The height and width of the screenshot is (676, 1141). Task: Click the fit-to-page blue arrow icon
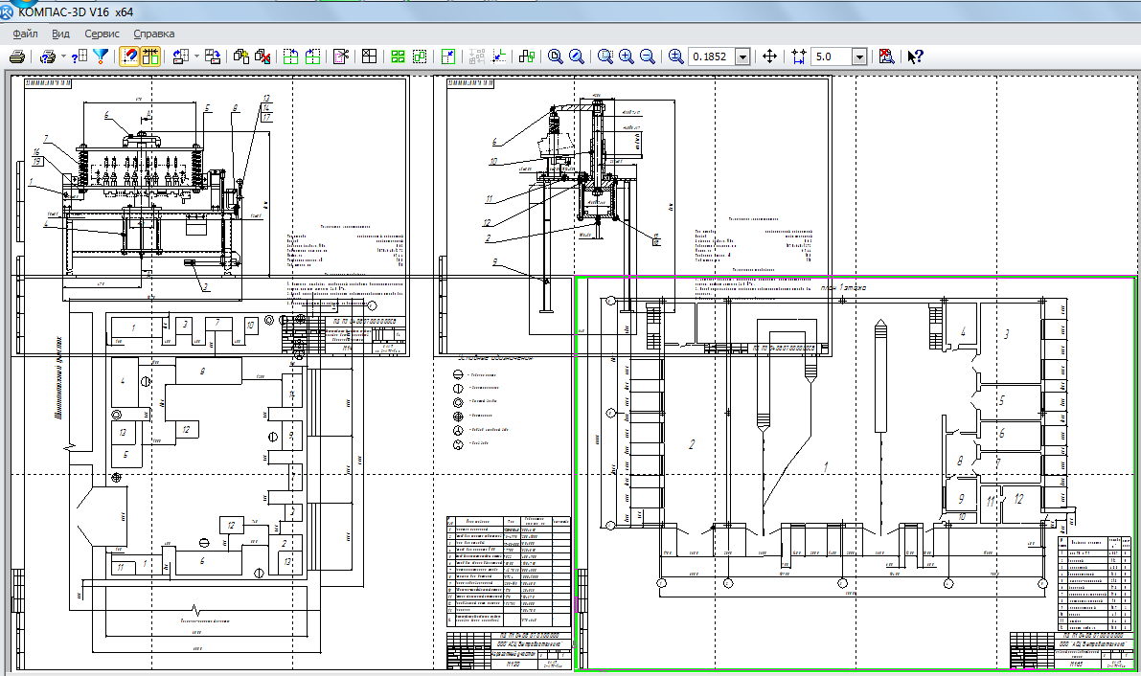448,56
